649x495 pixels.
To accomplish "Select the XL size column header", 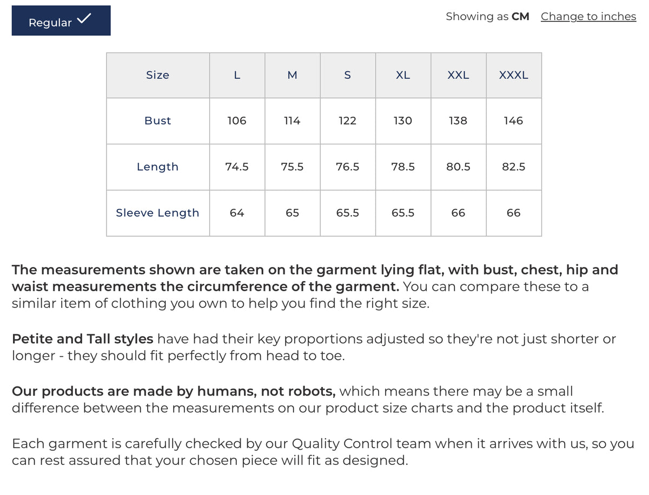I will (x=403, y=75).
